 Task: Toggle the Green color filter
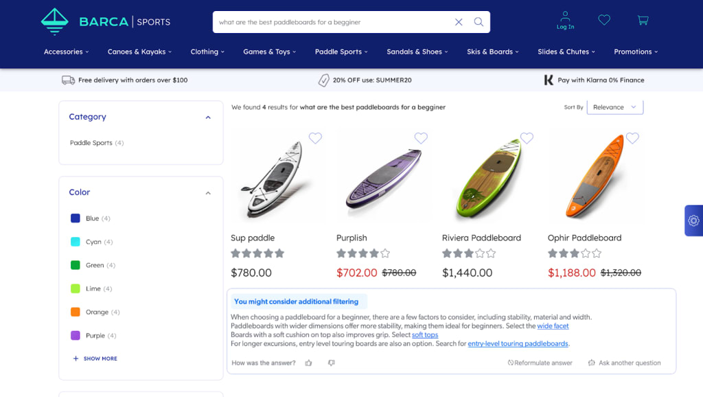pos(76,265)
